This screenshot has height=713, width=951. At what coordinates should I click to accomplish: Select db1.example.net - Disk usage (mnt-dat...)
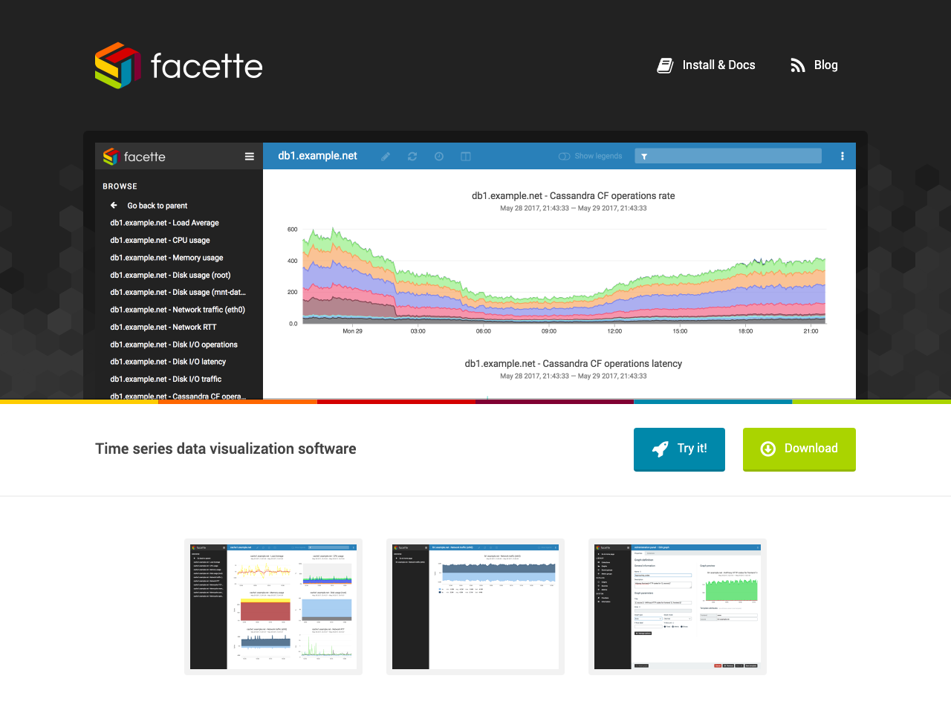[x=177, y=292]
